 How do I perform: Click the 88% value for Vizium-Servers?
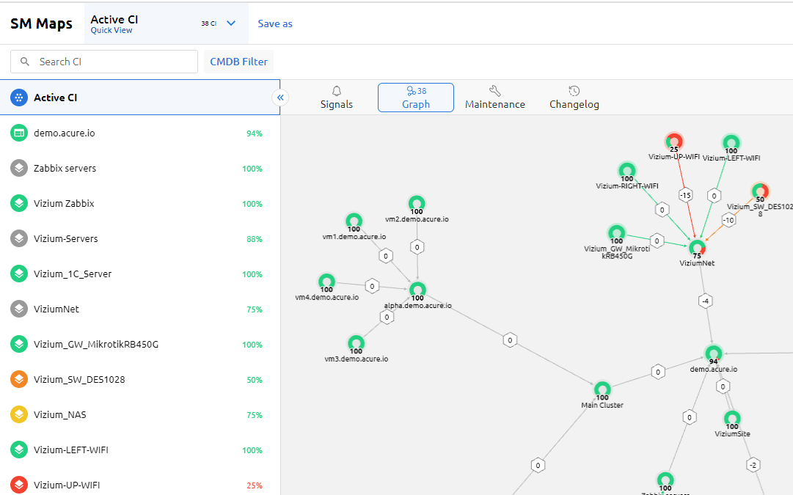pos(255,239)
